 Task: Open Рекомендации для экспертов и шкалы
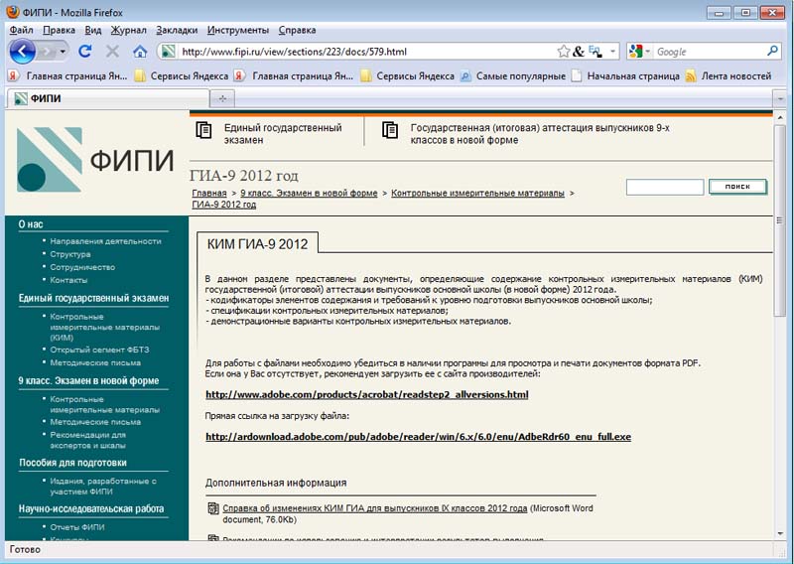point(87,440)
